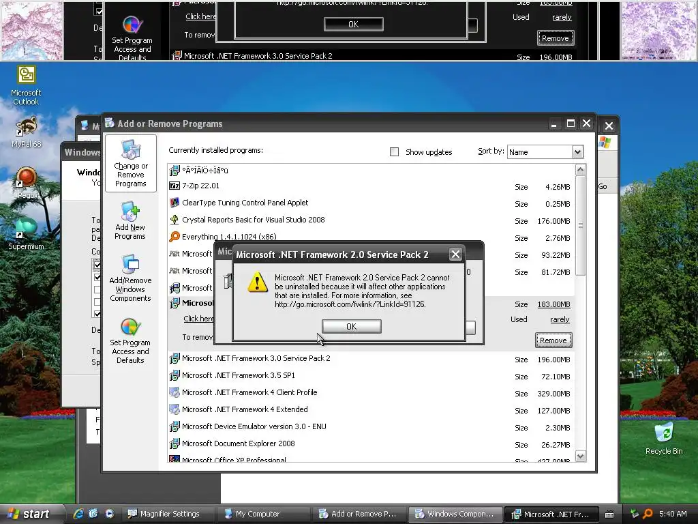The image size is (698, 524).
Task: Select the Microsoft Device Emulator version 3.0 - ENU name
Action: (254, 426)
